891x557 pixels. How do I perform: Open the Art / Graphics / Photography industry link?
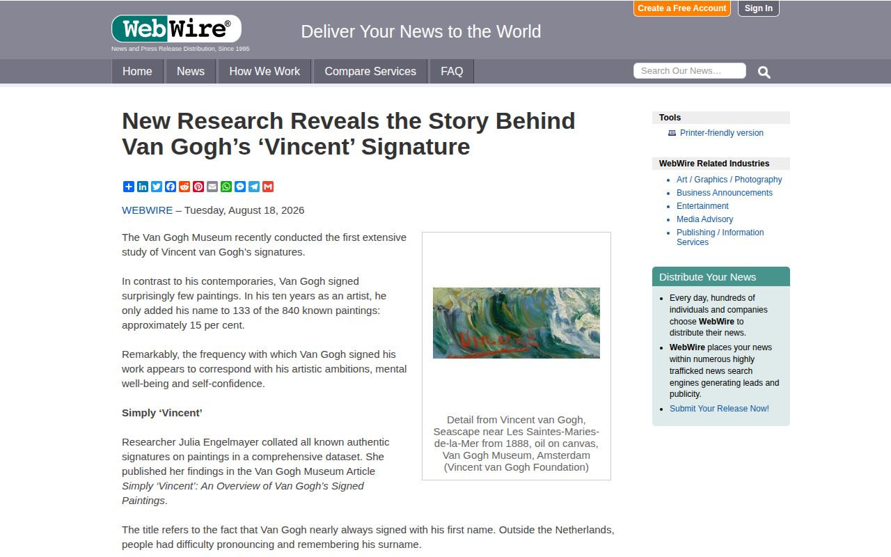[730, 180]
